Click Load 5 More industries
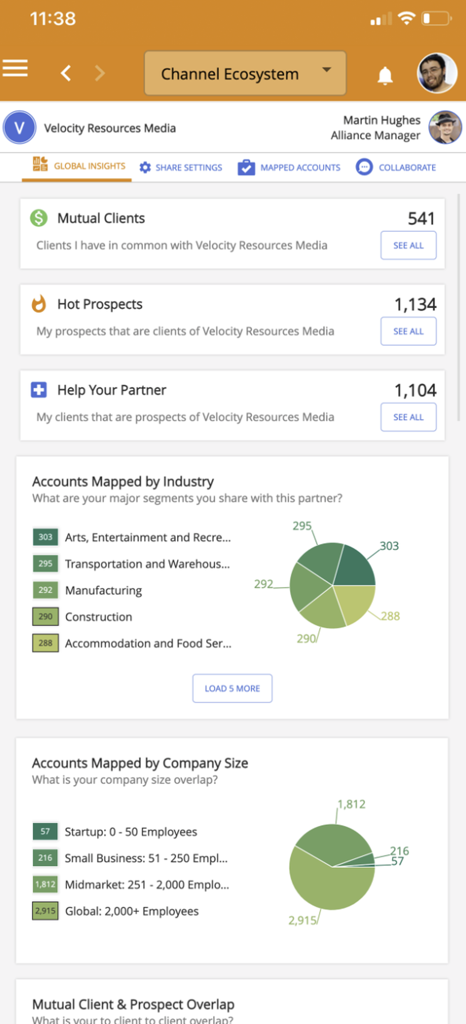This screenshot has width=466, height=1024. click(232, 688)
